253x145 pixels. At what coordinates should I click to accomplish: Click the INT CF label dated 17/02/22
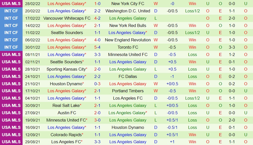click(x=11, y=18)
